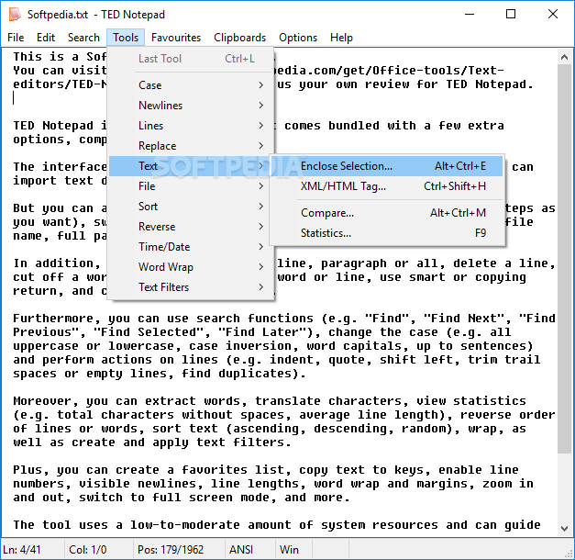Screen dimensions: 575x560
Task: Click the Ln: 4/41 status bar field
Action: [x=33, y=549]
